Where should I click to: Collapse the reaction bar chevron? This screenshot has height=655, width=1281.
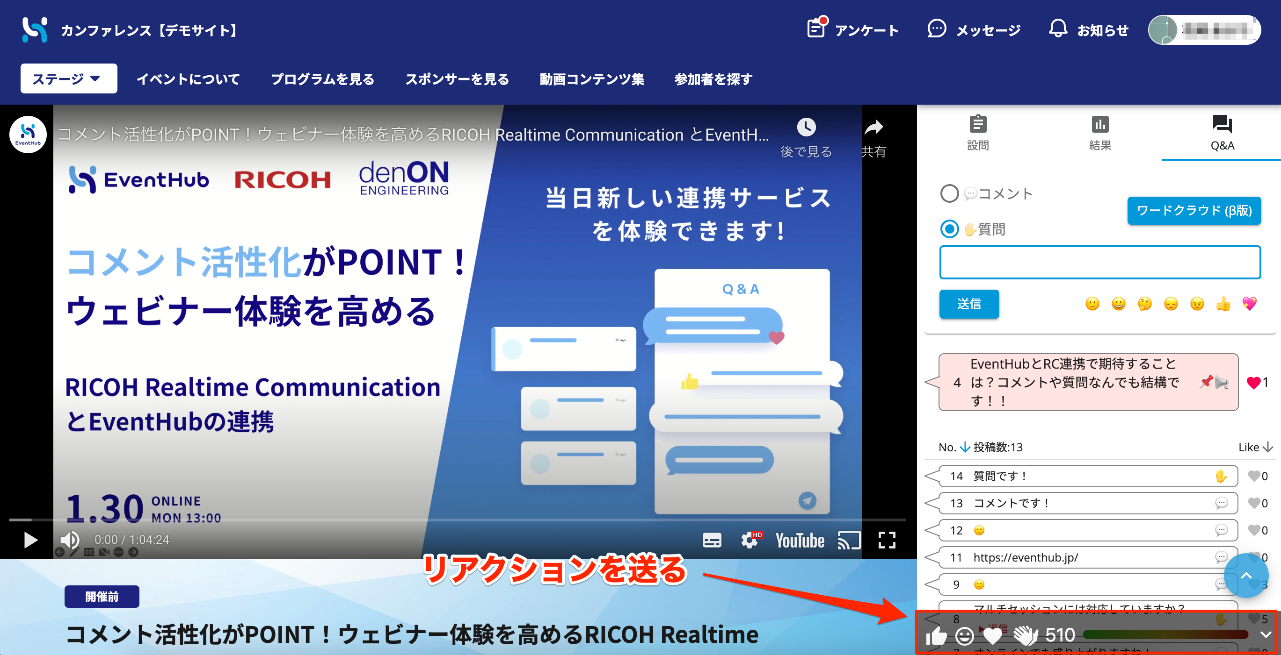point(1266,634)
